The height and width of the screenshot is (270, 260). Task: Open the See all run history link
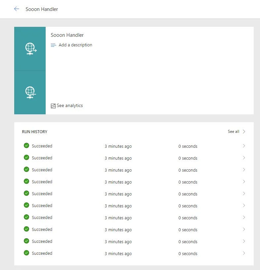pyautogui.click(x=233, y=132)
